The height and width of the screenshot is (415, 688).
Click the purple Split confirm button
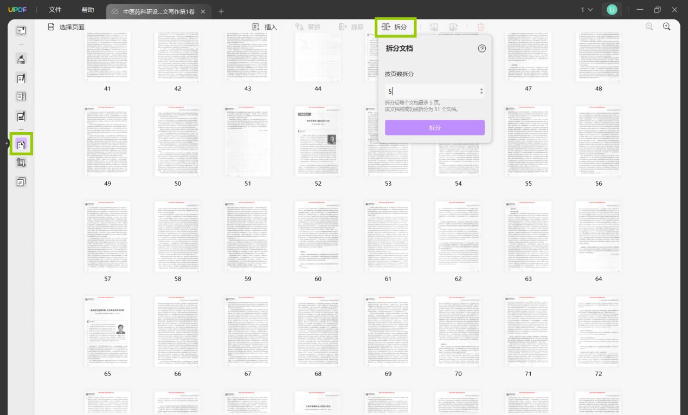tap(435, 128)
